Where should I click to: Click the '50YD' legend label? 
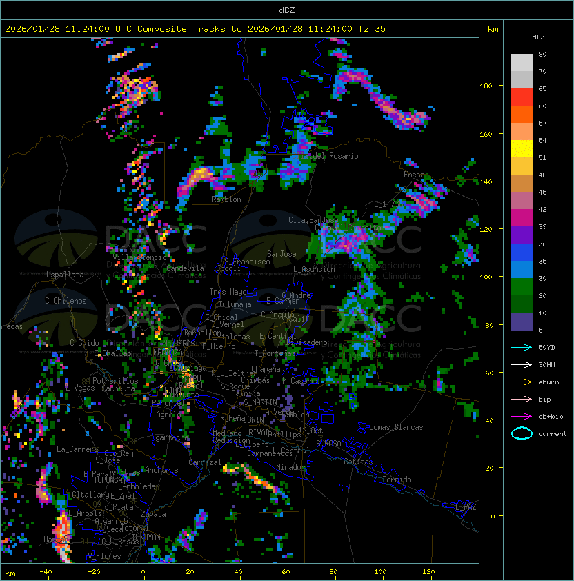[x=546, y=348]
